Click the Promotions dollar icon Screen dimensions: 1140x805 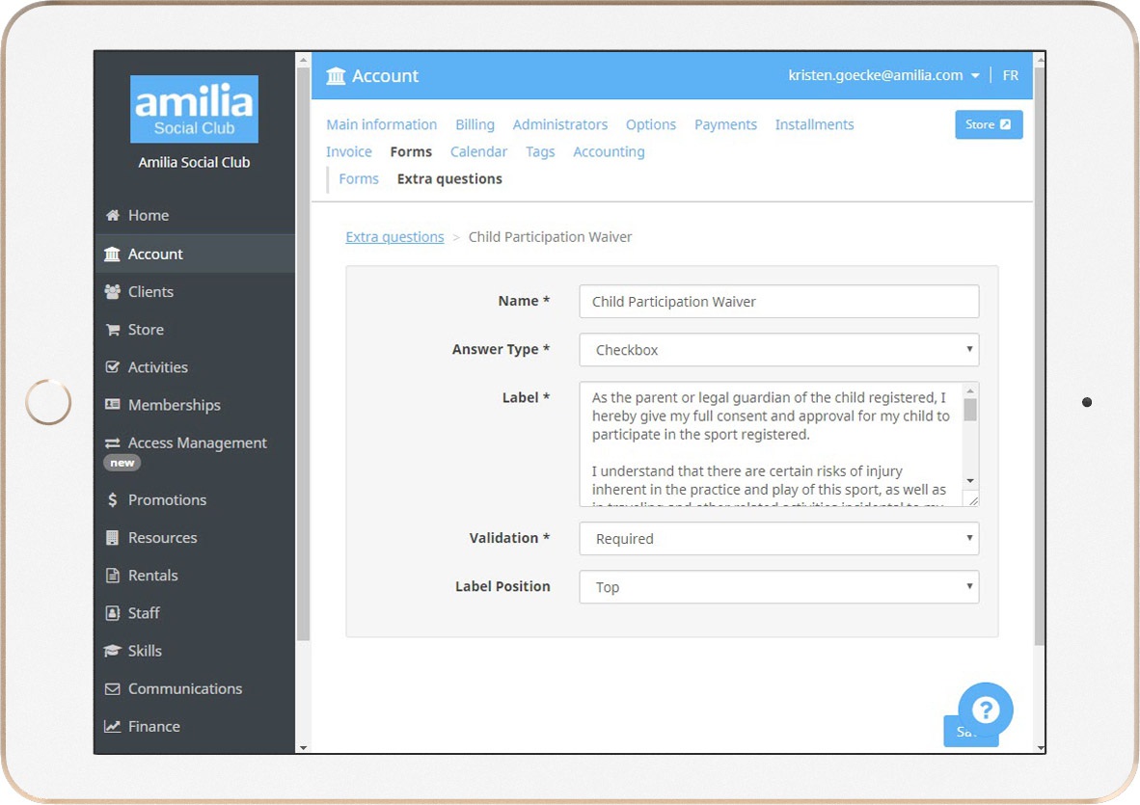click(x=112, y=499)
